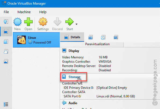Screen dimensions: 160x109
Task: Click the Remote Desktop Server Disabled value
Action: 105,66
